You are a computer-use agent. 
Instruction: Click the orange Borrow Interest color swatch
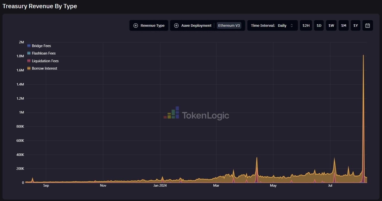point(29,68)
